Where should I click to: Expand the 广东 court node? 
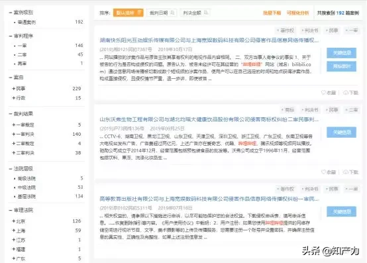click(13, 258)
